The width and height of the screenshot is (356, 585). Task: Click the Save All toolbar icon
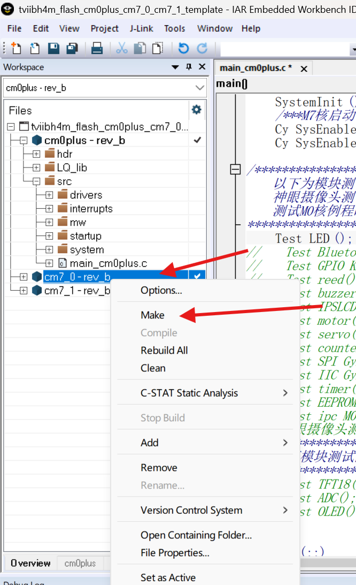click(72, 48)
